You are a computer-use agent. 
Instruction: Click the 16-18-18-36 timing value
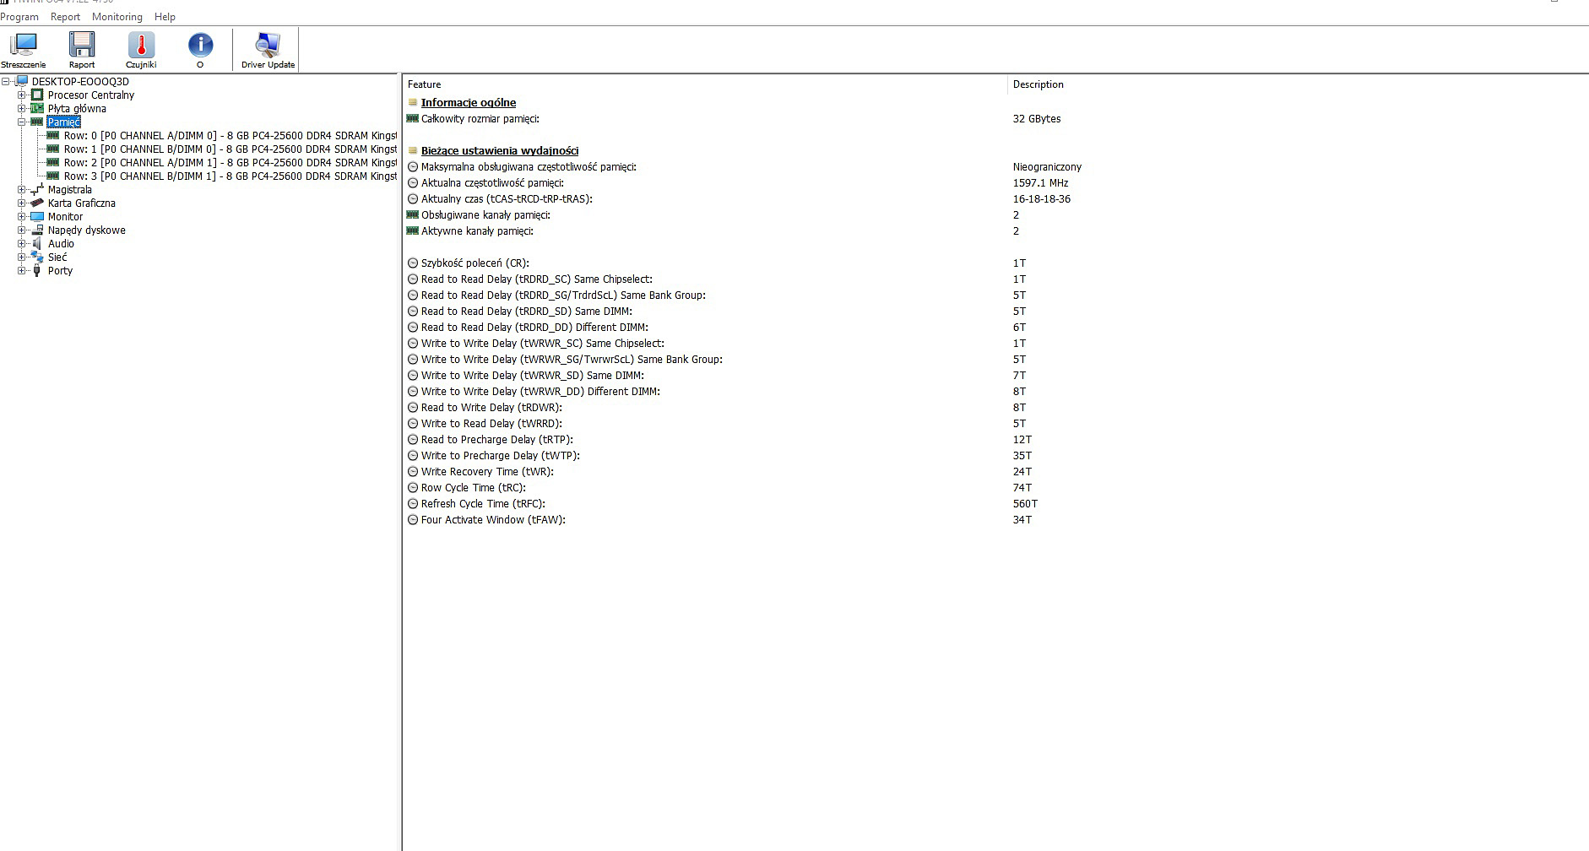pos(1041,199)
